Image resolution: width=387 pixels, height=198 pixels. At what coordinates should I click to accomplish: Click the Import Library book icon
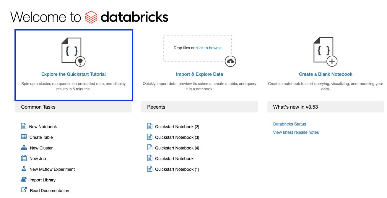pyautogui.click(x=24, y=180)
